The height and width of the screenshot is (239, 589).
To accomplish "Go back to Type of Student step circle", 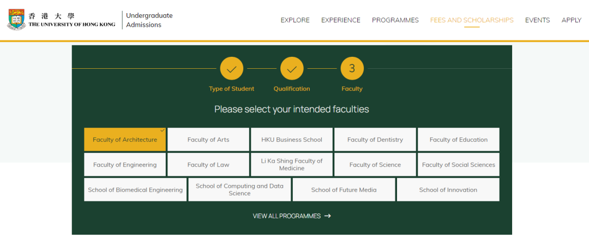I will tap(231, 69).
